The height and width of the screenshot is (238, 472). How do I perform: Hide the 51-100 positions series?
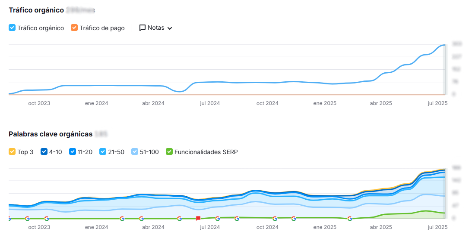coord(134,152)
